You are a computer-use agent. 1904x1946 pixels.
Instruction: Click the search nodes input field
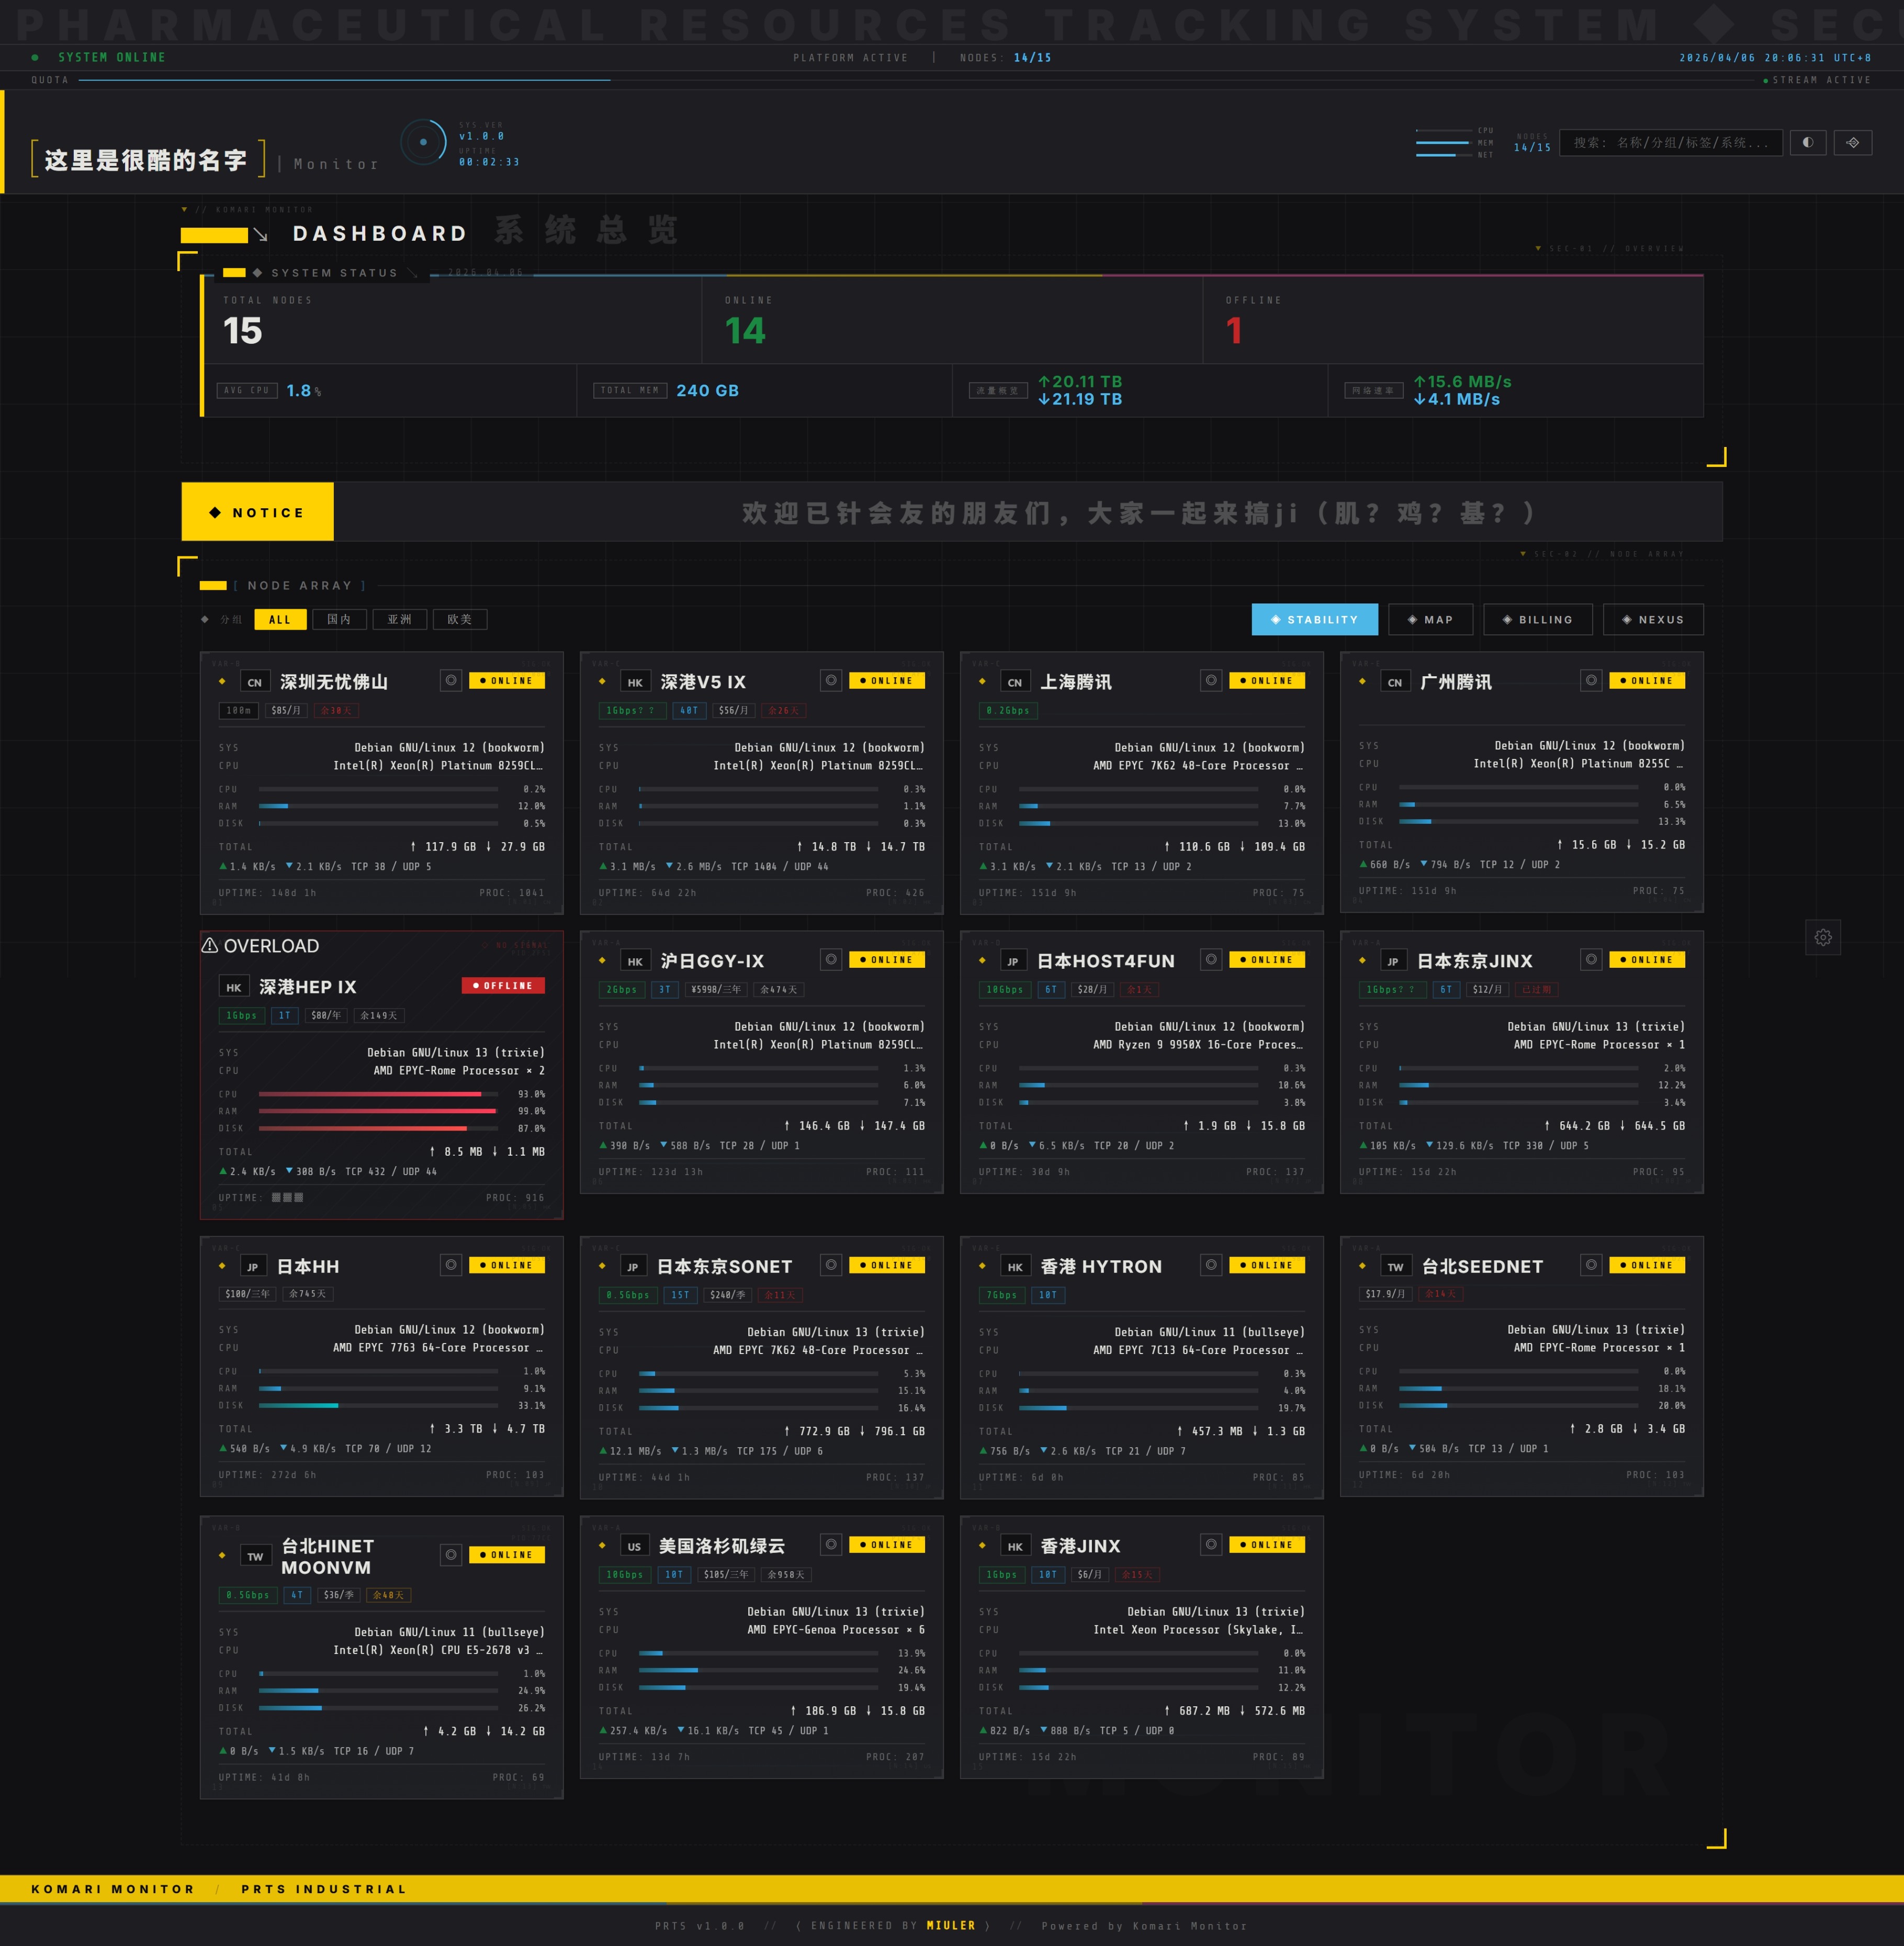tap(1670, 142)
